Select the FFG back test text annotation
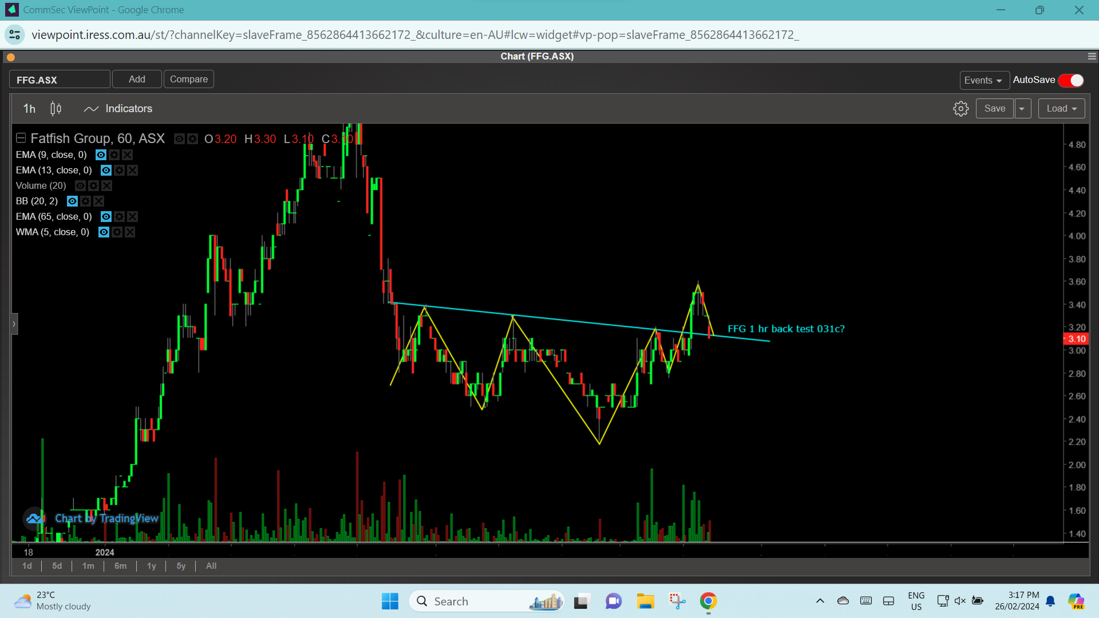 pos(786,329)
